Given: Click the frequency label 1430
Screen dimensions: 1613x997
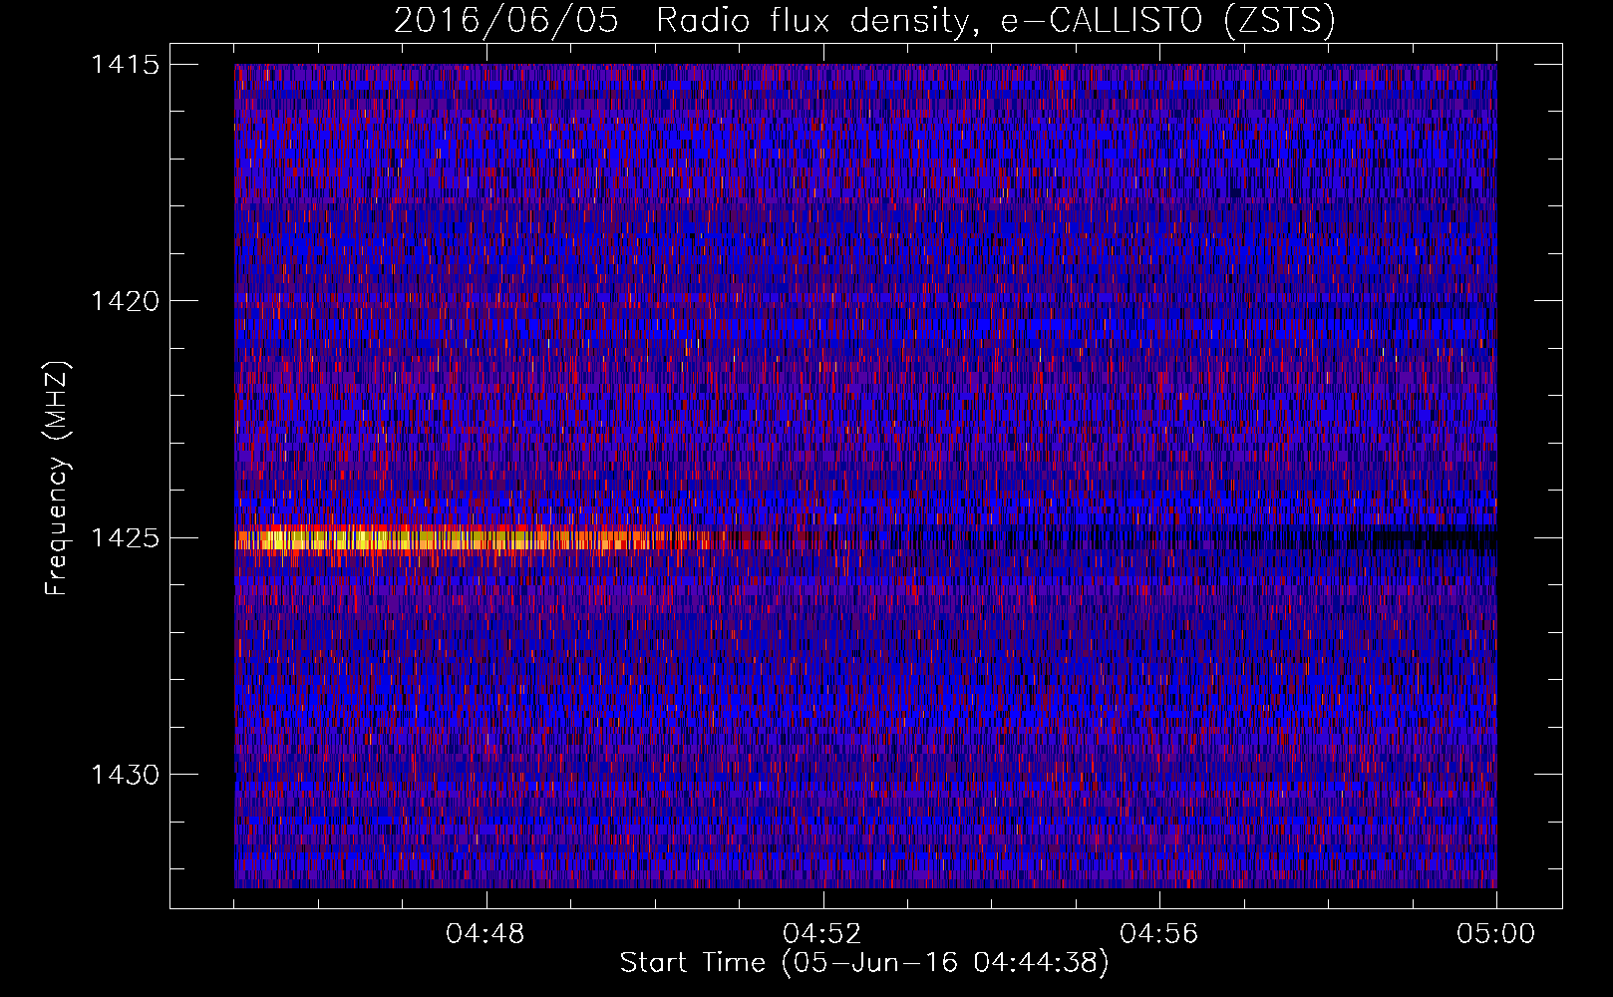Looking at the screenshot, I should tap(125, 775).
